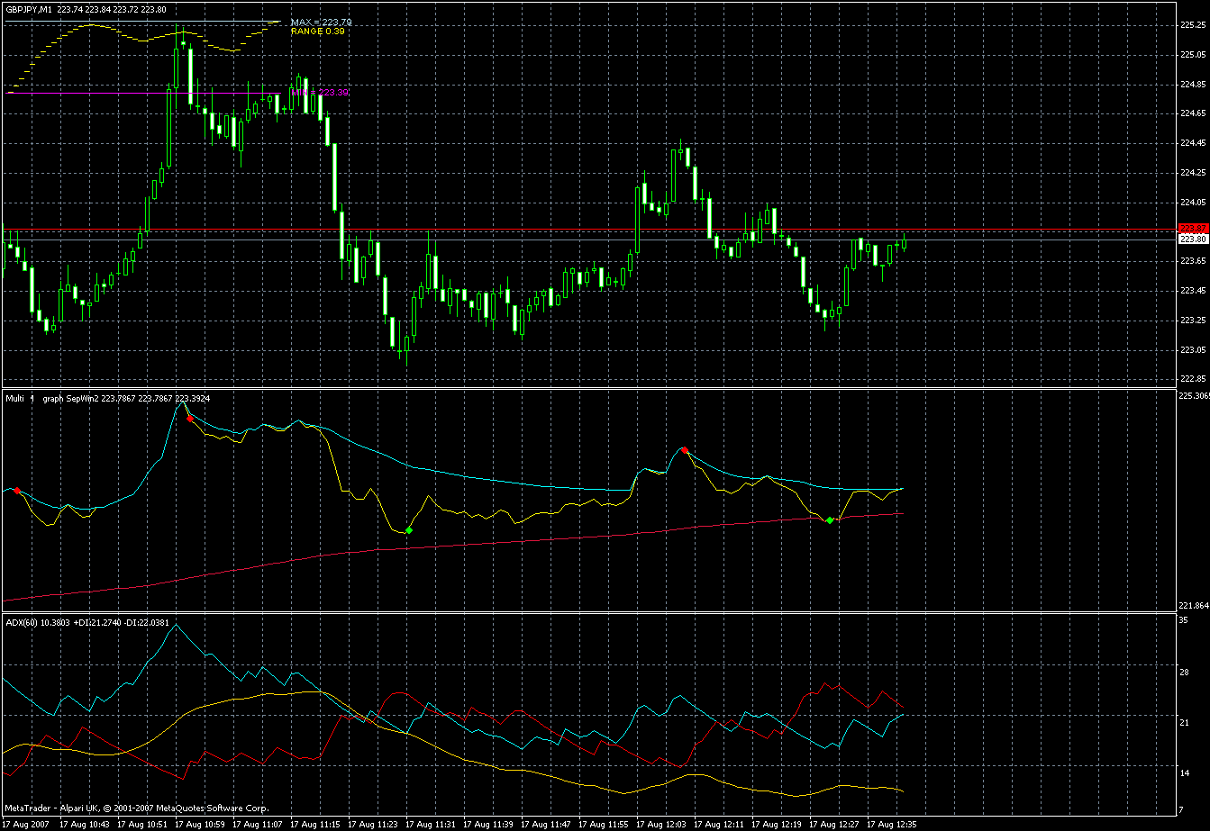Click the GBPJPY,M1 chart title text
1210x831 pixels.
(x=27, y=9)
